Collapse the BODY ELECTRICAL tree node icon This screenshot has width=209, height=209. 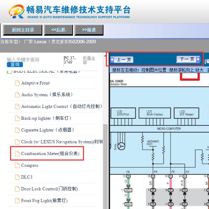pyautogui.click(x=9, y=72)
